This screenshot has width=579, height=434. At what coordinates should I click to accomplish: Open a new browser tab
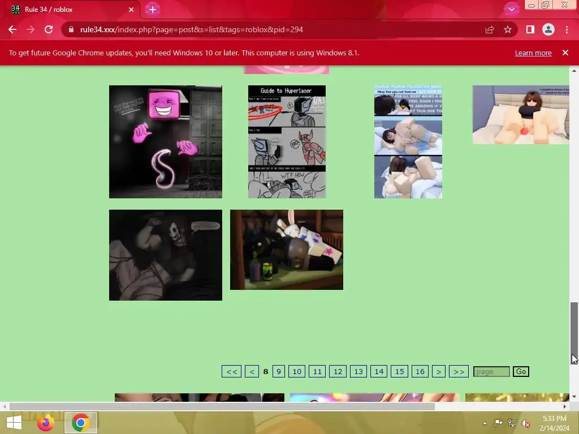coord(153,10)
